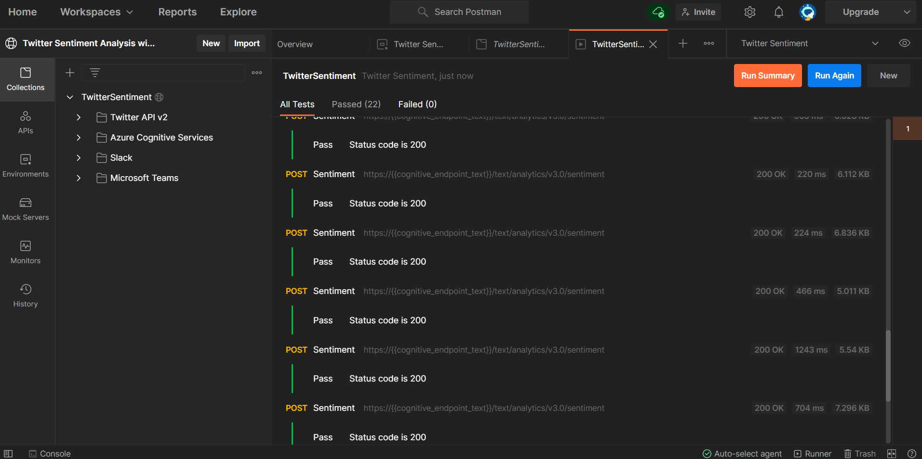Open collections sidebar more options menu
The width and height of the screenshot is (922, 459).
[x=257, y=73]
